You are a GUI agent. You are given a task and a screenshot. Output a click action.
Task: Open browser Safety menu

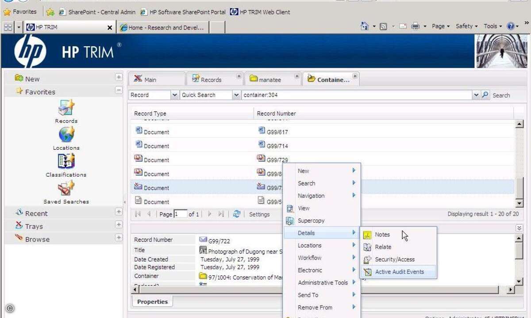[x=467, y=26]
